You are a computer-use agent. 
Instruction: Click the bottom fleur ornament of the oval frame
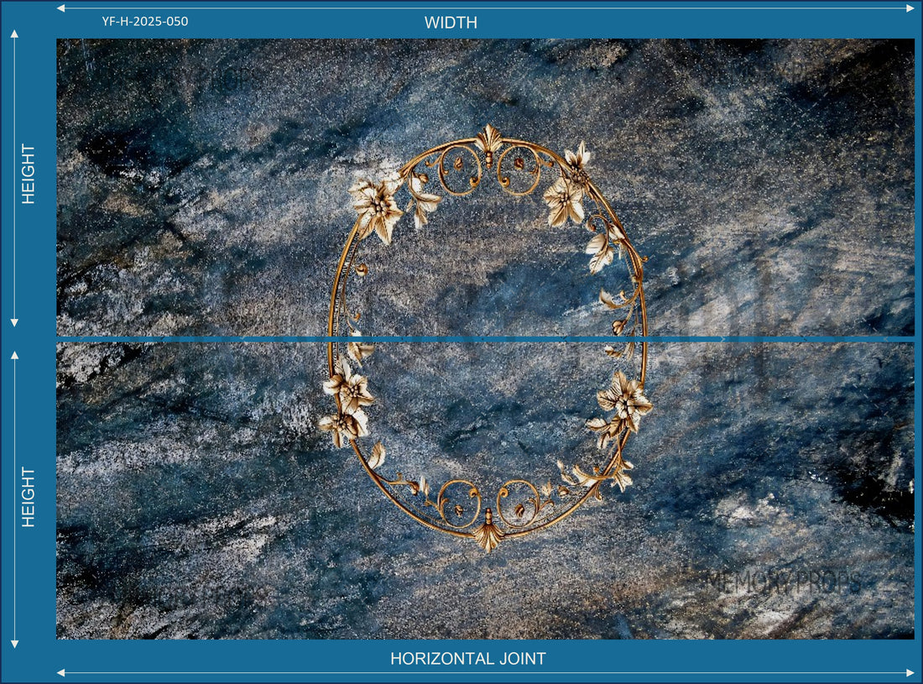click(488, 535)
